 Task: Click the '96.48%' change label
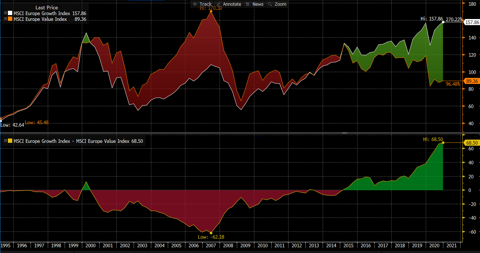(453, 84)
